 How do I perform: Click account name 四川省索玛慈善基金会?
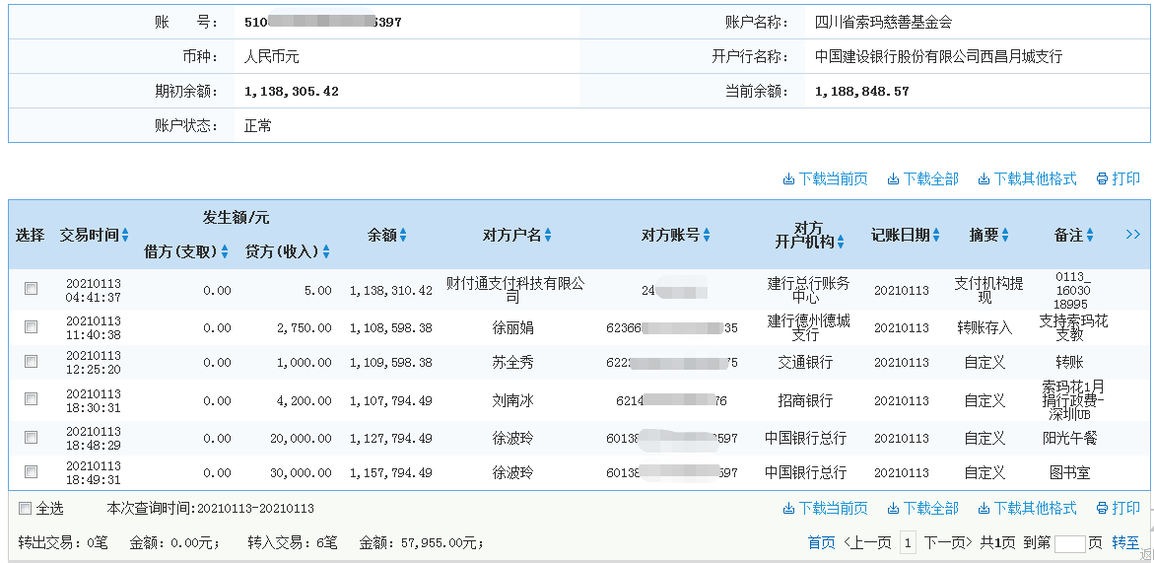pos(883,22)
